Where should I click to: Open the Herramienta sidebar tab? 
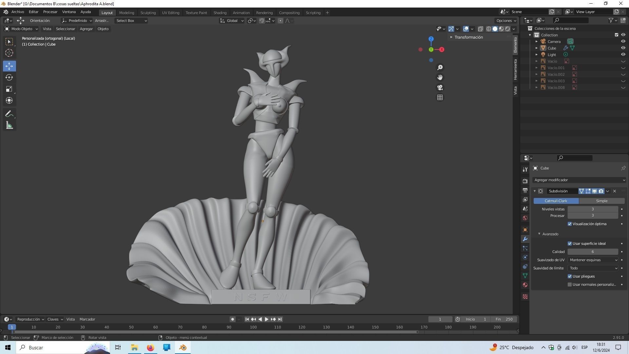[515, 69]
